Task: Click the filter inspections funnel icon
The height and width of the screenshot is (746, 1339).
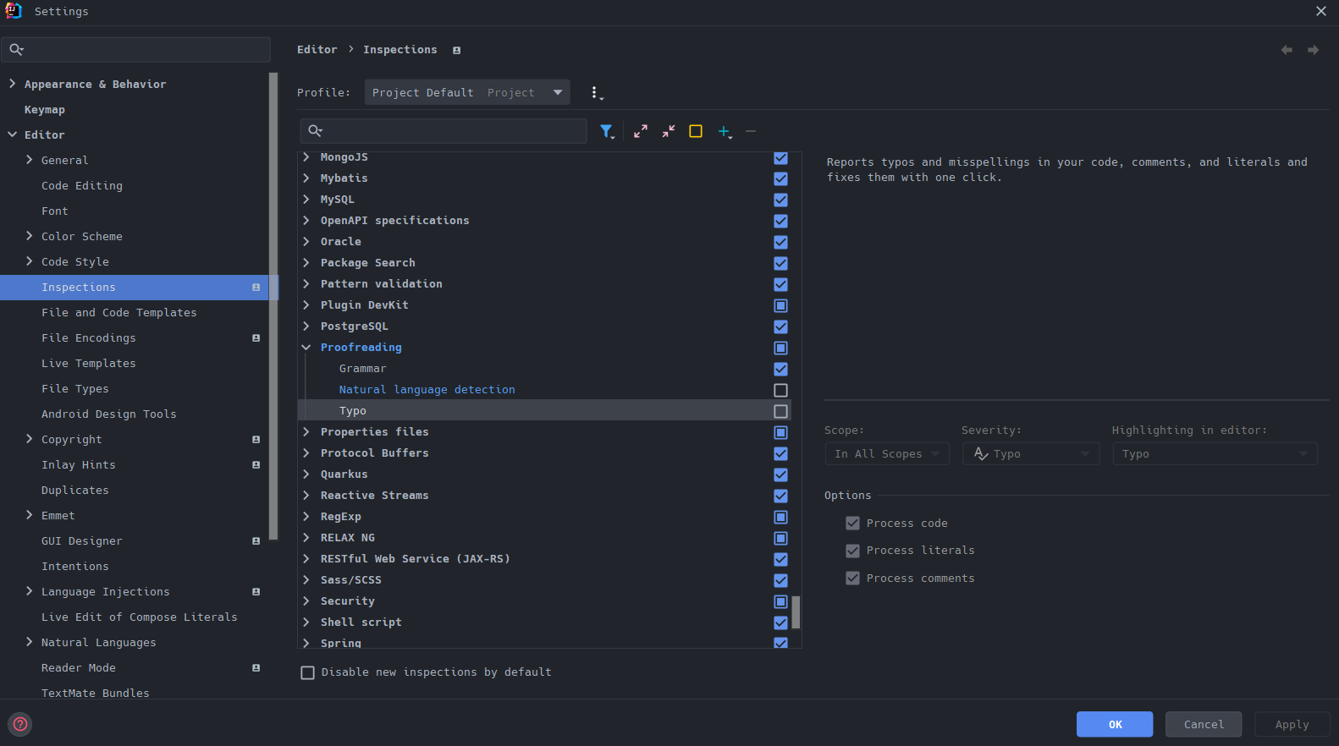Action: click(x=607, y=132)
